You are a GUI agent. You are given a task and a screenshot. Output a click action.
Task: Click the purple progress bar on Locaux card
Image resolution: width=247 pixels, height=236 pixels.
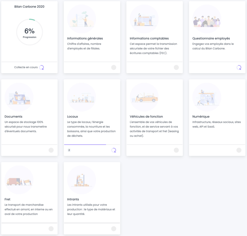(x=85, y=144)
